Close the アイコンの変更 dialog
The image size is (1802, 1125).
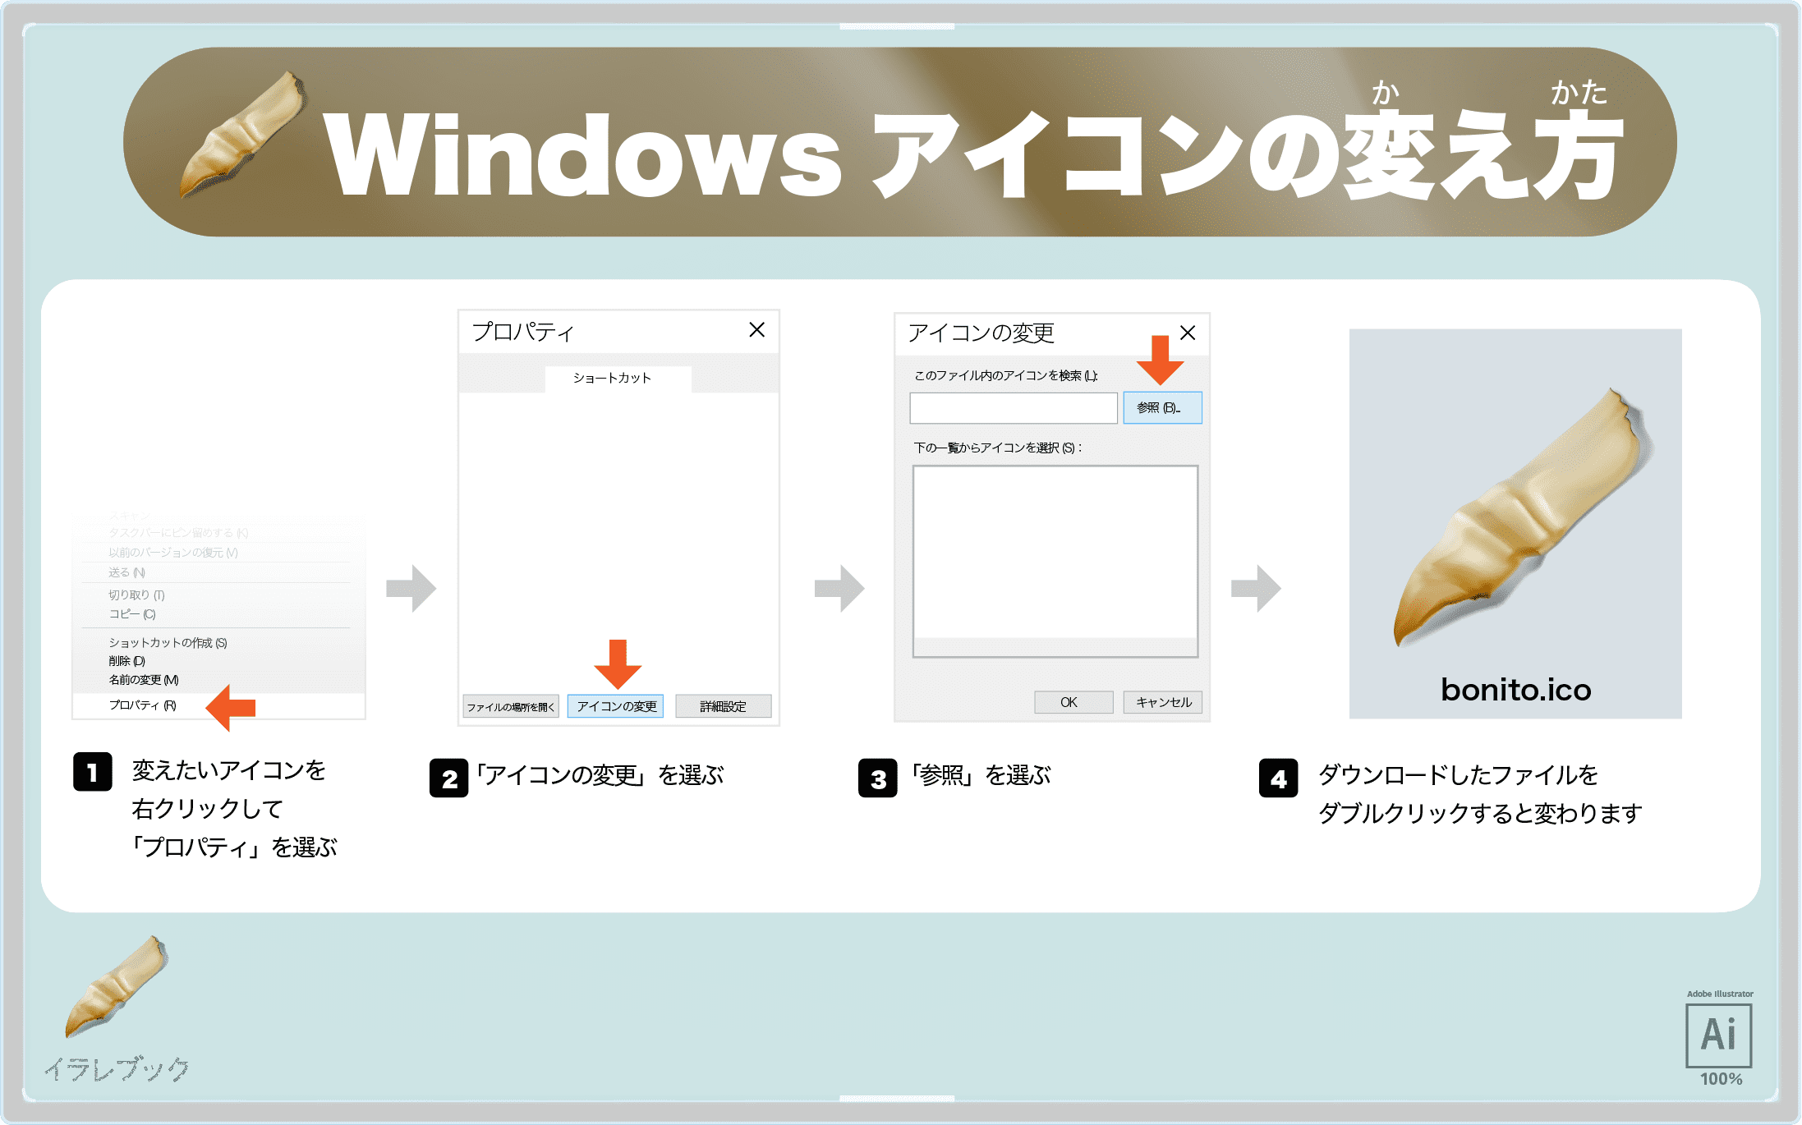click(1188, 334)
